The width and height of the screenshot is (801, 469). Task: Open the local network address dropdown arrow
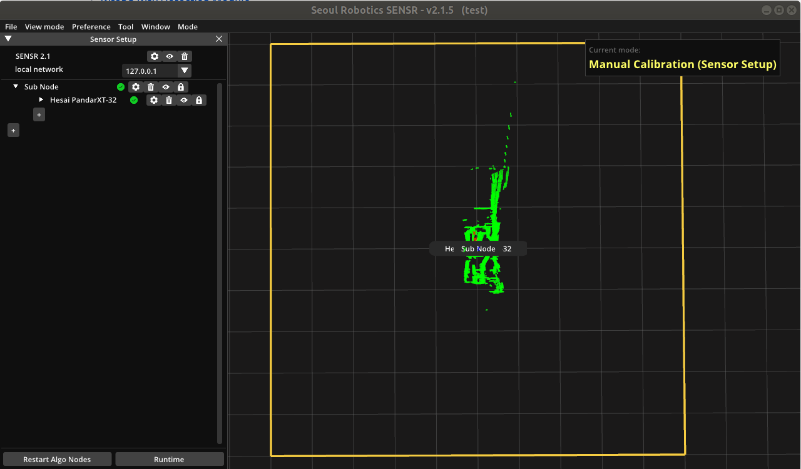coord(185,71)
